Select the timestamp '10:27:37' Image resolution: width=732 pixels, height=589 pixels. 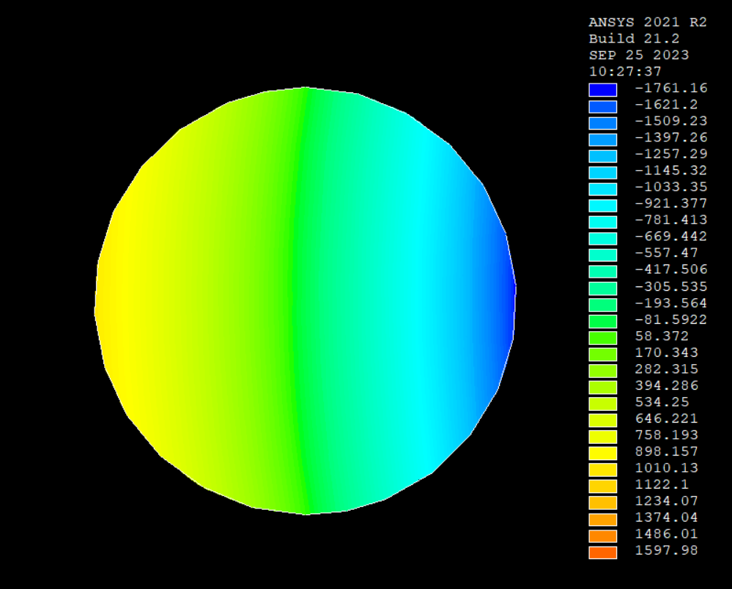[625, 71]
